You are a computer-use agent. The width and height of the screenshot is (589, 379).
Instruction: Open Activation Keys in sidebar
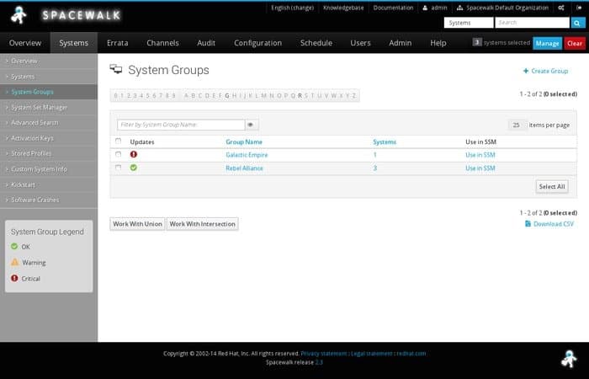pyautogui.click(x=49, y=138)
